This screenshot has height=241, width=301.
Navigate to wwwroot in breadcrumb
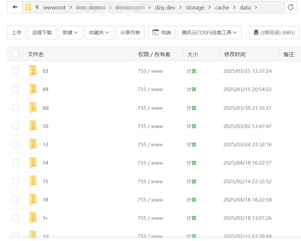tap(55, 8)
